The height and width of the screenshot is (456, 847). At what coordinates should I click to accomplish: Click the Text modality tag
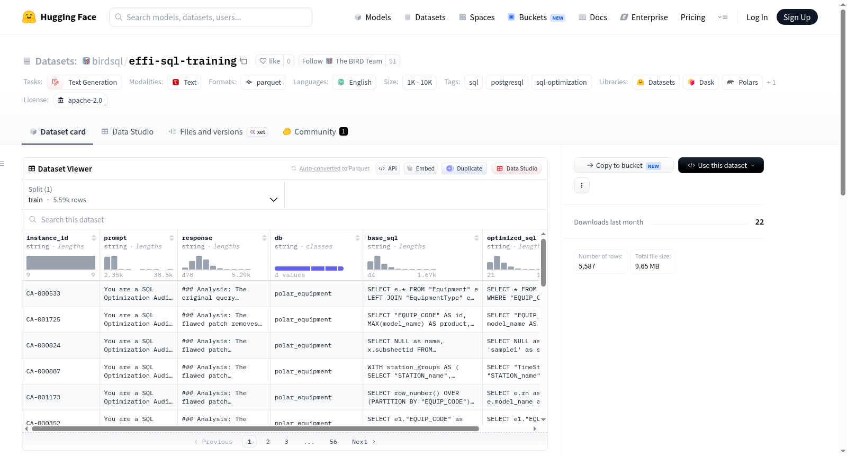click(184, 82)
